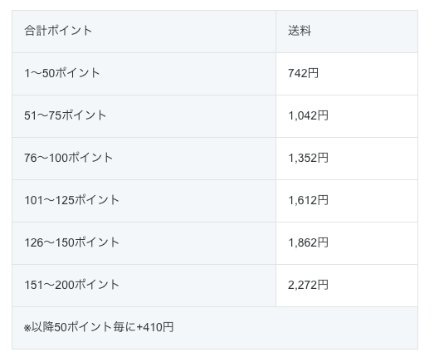Select the 1～50ポイント row label
The width and height of the screenshot is (434, 357).
click(x=62, y=73)
